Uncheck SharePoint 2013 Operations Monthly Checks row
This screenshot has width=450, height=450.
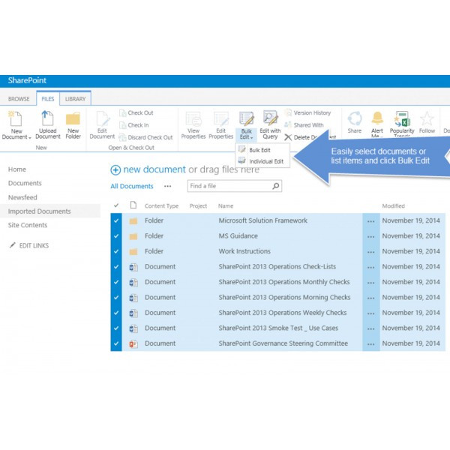tap(116, 282)
